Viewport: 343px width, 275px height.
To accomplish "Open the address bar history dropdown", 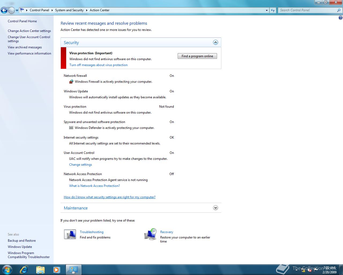I will 267,10.
